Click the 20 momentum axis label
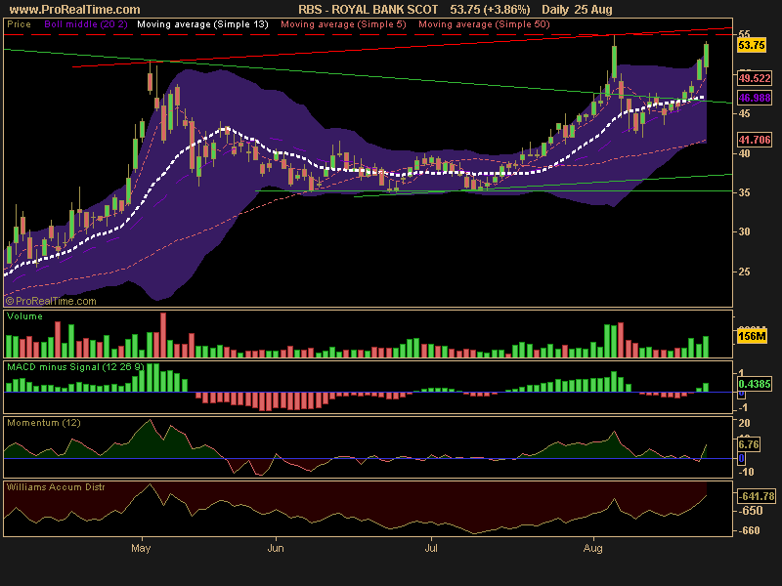Screen dimensions: 782x586 point(744,423)
